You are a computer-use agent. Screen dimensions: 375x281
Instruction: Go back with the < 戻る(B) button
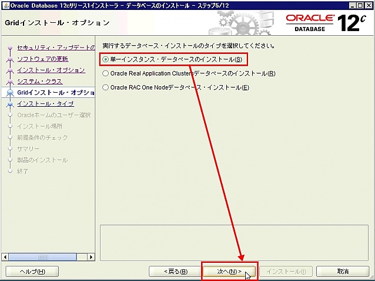tap(176, 272)
